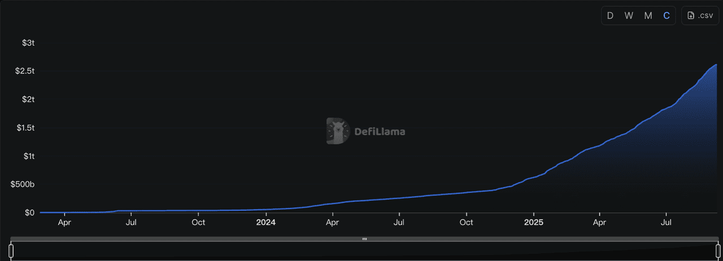Click the file download icon beside .csv
723x261 pixels.
(691, 16)
